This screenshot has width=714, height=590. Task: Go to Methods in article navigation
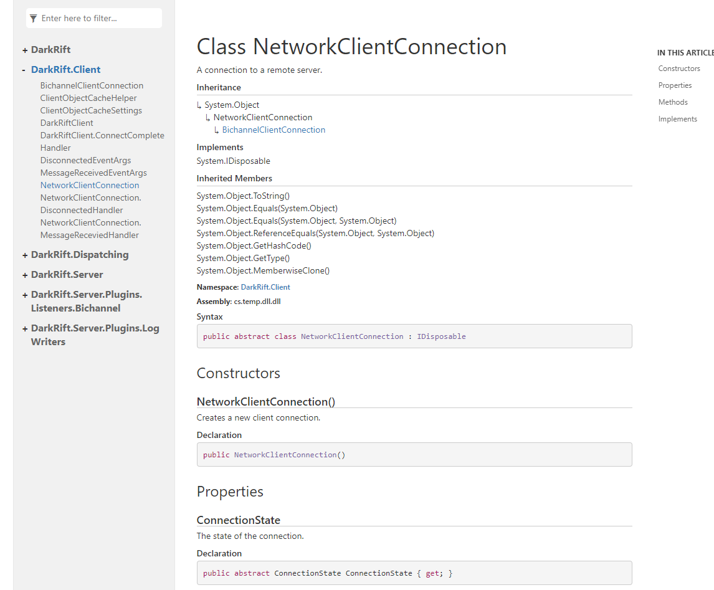673,102
